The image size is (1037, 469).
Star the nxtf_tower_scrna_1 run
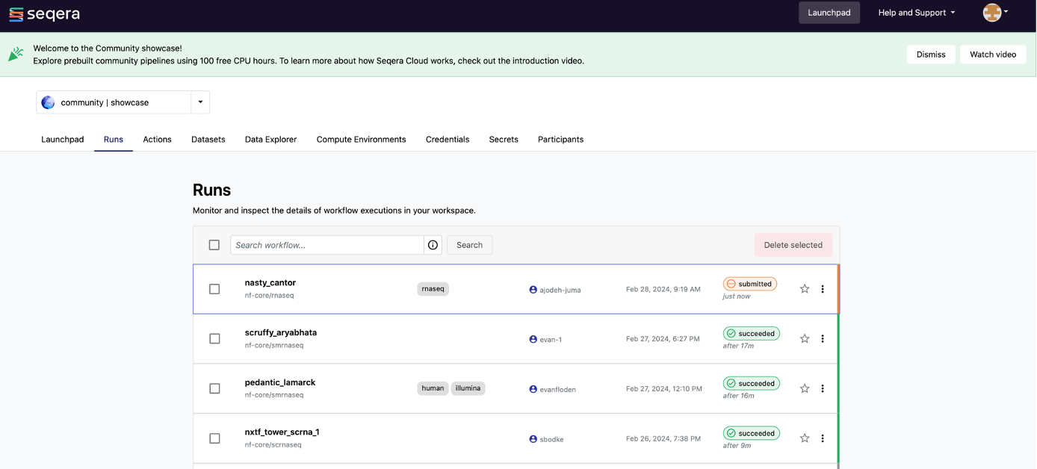(x=805, y=438)
